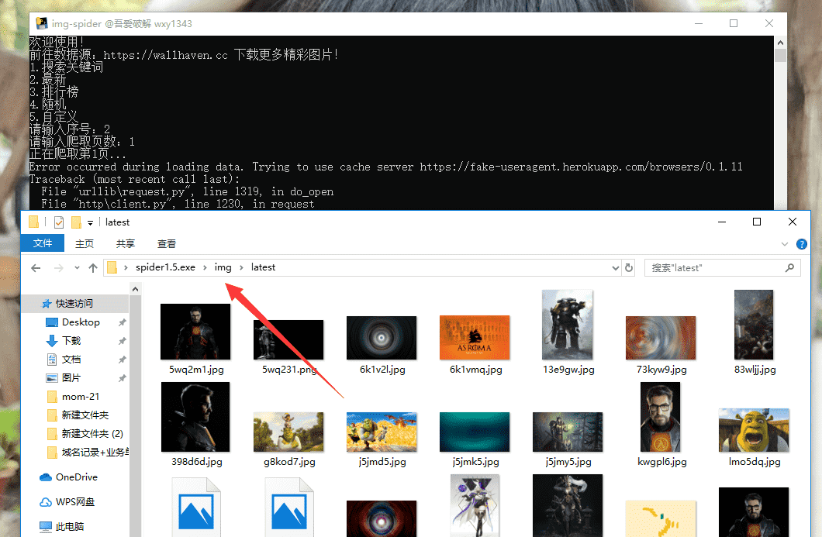This screenshot has width=822, height=537.
Task: Open the 文件 menu tab
Action: click(43, 243)
